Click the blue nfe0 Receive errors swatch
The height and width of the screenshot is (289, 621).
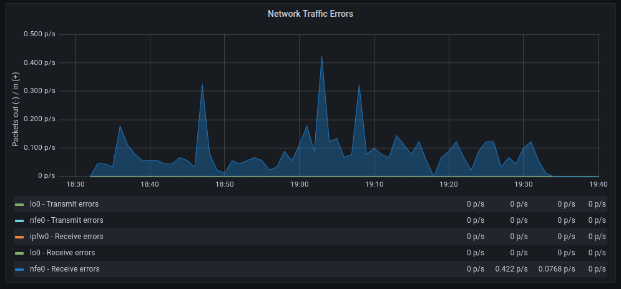pyautogui.click(x=19, y=269)
